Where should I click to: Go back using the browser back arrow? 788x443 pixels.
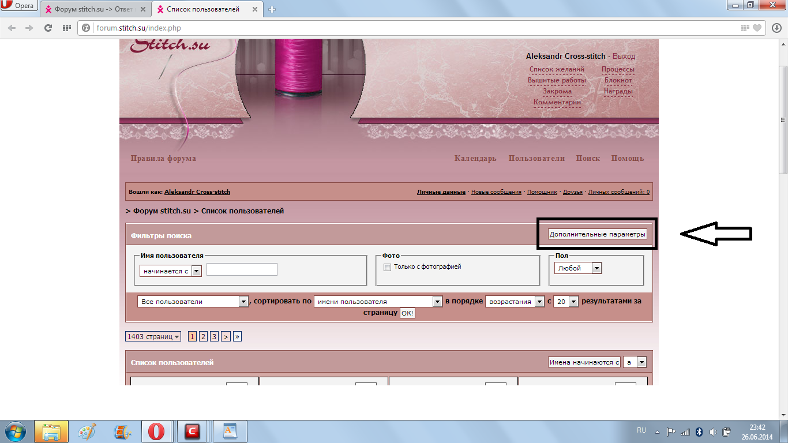pyautogui.click(x=12, y=28)
